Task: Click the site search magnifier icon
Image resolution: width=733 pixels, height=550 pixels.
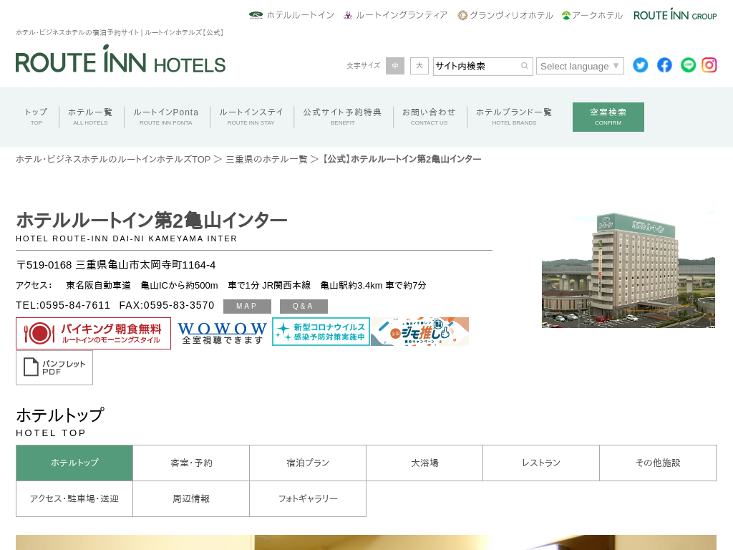Action: [x=525, y=66]
